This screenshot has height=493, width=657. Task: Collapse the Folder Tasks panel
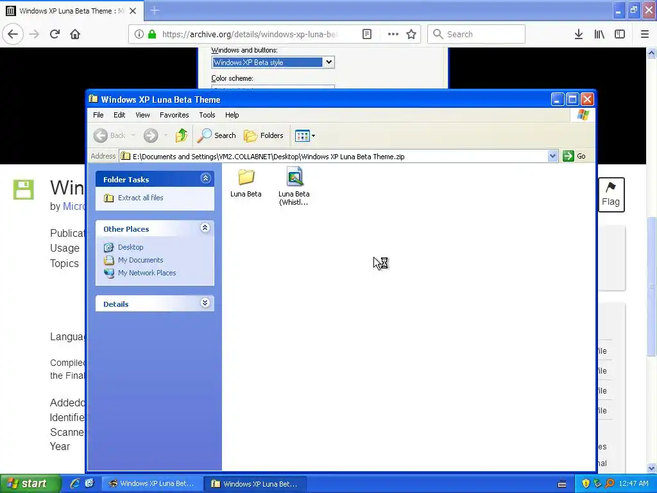205,178
